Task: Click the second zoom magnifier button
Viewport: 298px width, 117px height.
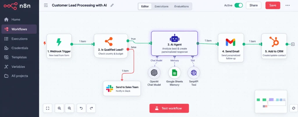Action: (69, 108)
